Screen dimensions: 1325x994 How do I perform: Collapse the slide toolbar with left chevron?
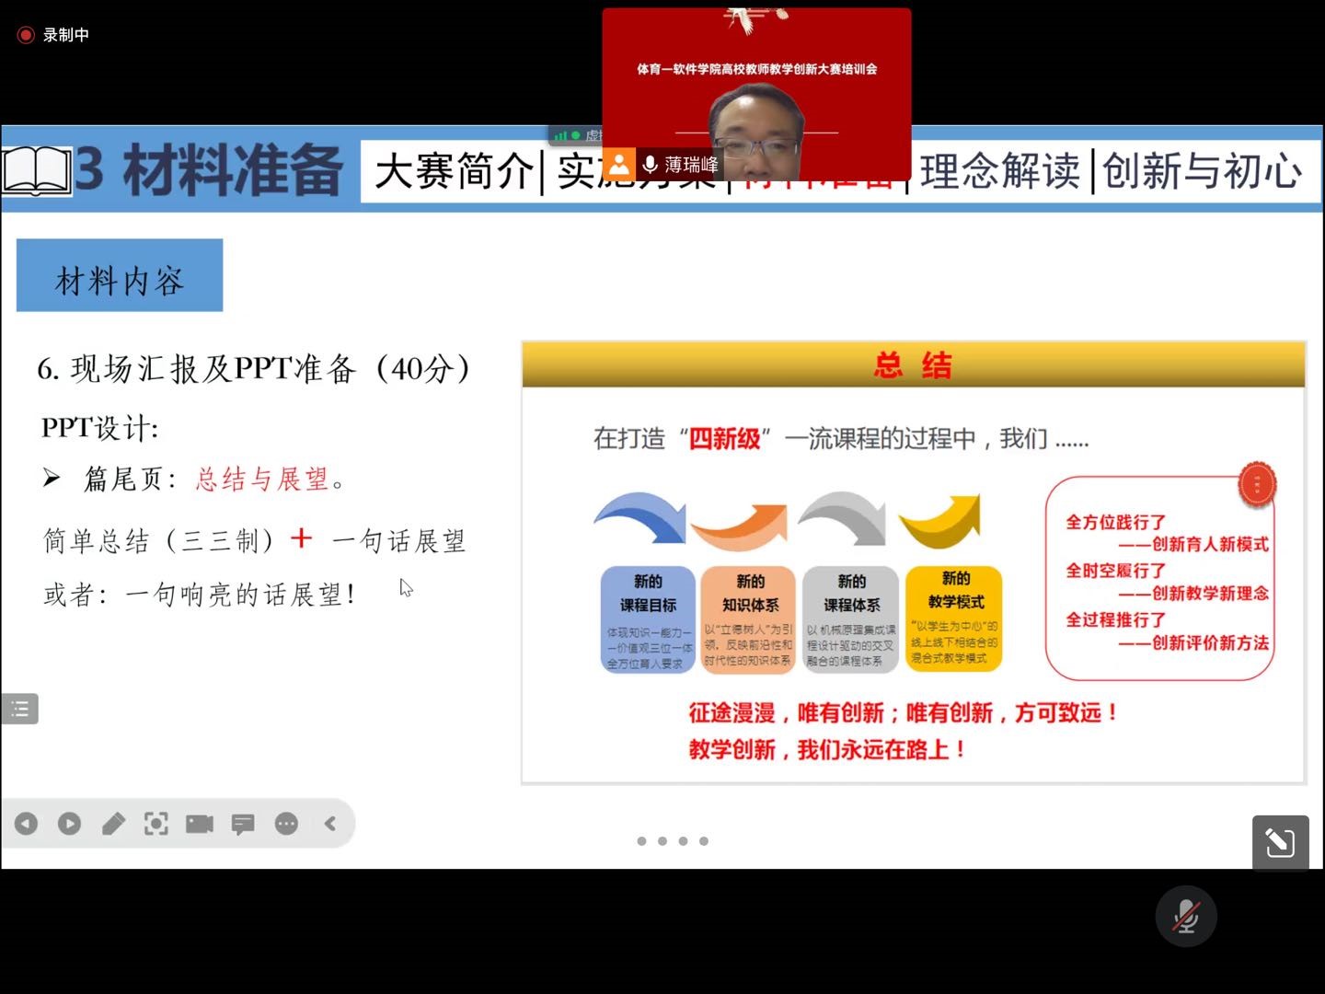pos(330,824)
